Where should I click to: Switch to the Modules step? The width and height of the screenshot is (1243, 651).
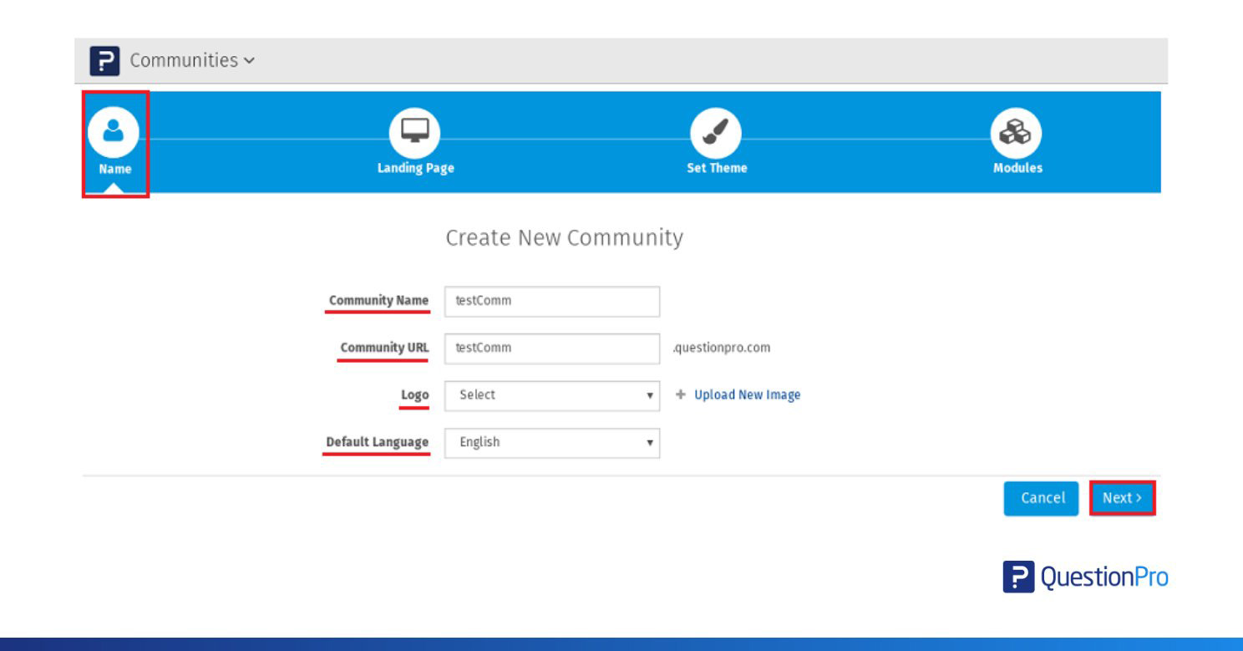[1017, 167]
